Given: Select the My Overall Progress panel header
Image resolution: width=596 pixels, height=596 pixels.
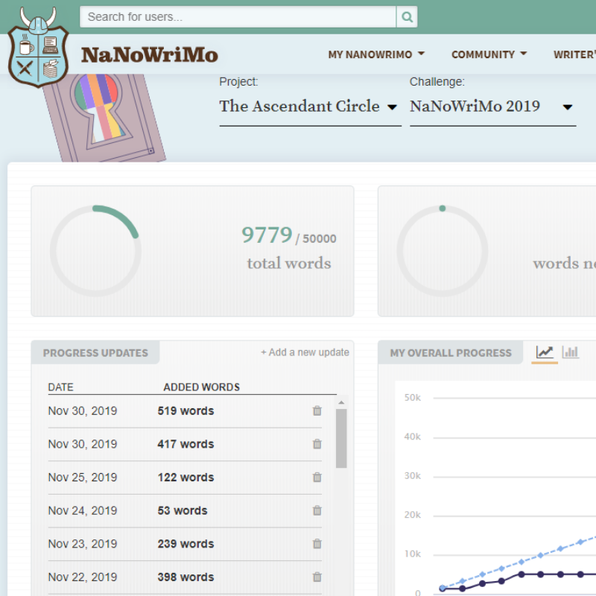Looking at the screenshot, I should (x=451, y=352).
